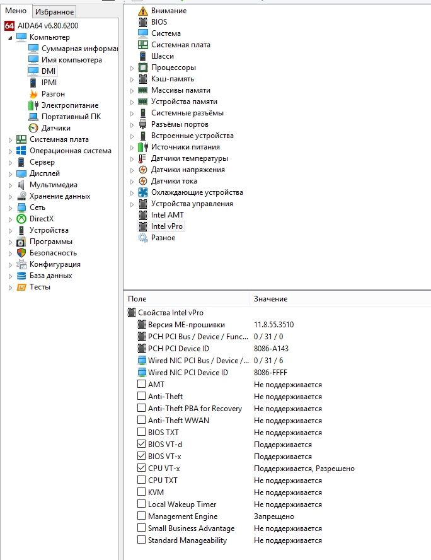The width and height of the screenshot is (431, 560).
Task: Toggle the BIOS TXT checkbox
Action: [141, 432]
